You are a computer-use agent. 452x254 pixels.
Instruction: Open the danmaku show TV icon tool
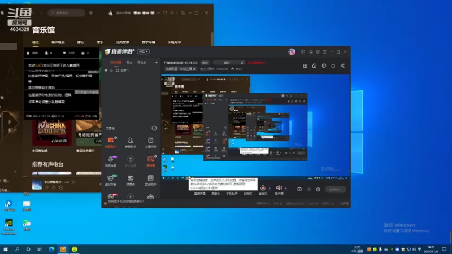(131, 180)
